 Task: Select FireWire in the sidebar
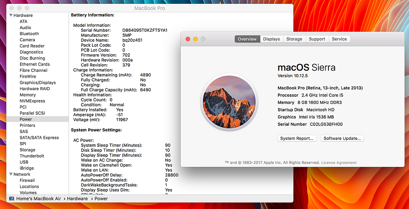tap(28, 76)
